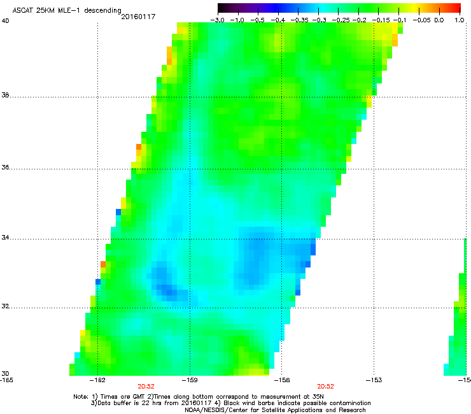Click the date label 20160117
The width and height of the screenshot is (471, 414).
click(138, 17)
